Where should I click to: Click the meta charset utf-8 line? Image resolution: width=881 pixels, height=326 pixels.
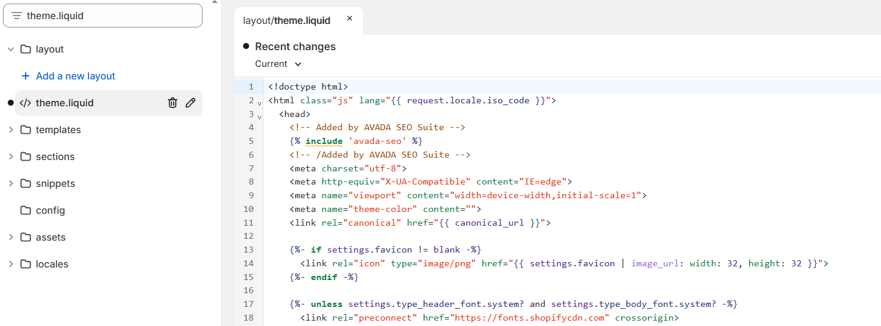click(x=348, y=168)
